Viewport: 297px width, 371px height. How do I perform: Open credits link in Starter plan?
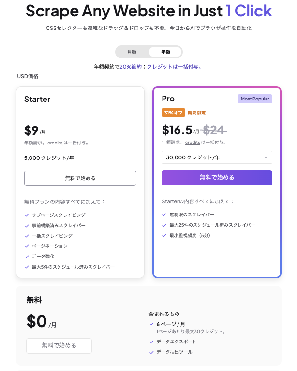(55, 143)
